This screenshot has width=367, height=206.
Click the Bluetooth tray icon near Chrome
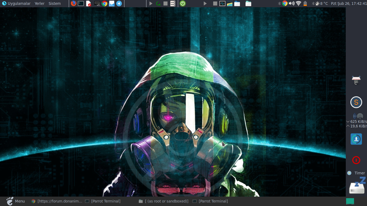tap(279, 3)
